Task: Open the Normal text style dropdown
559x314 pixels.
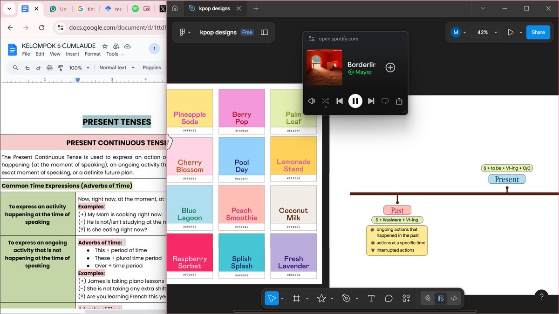Action: pos(117,67)
